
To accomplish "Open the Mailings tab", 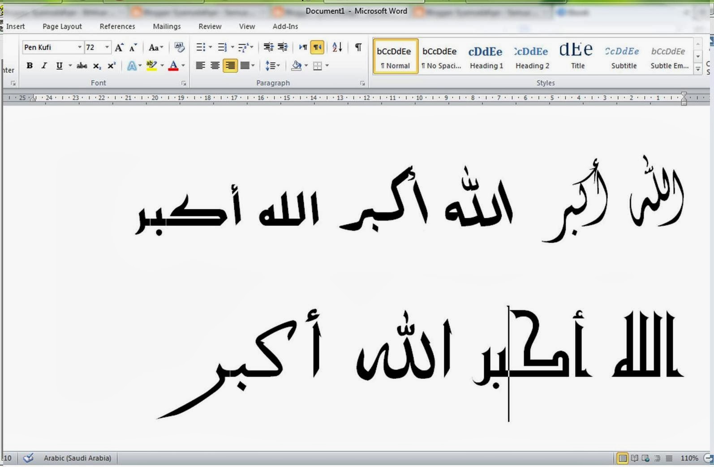I will 167,26.
